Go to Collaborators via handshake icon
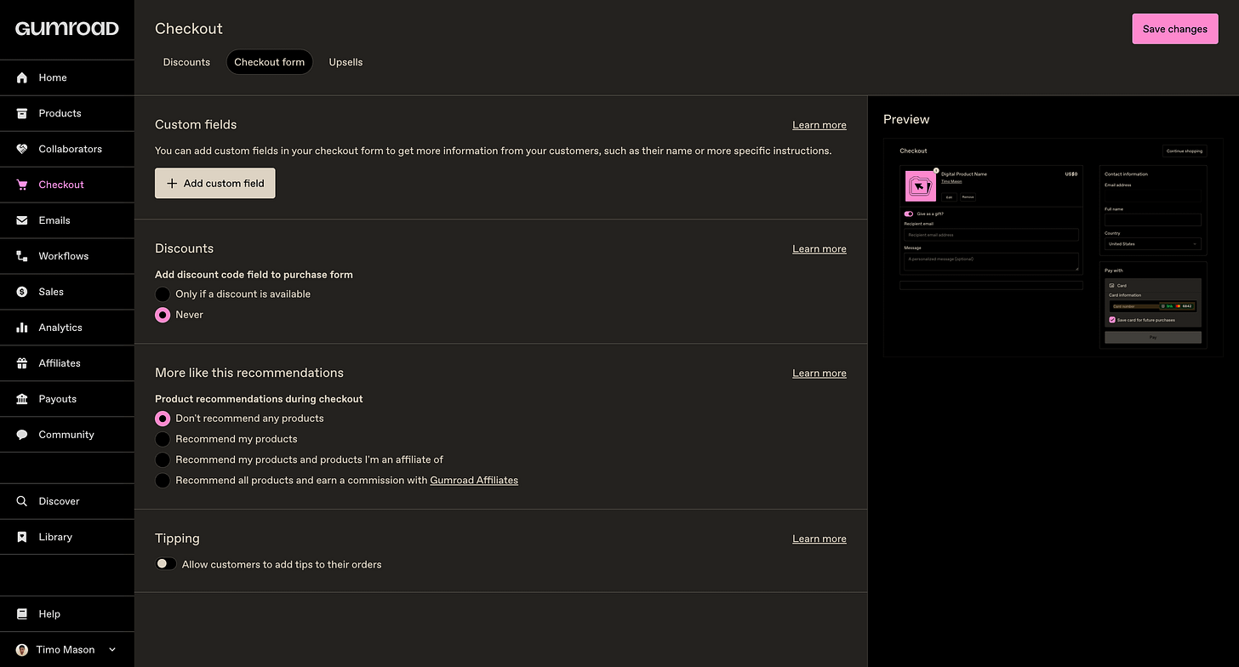 click(x=22, y=149)
